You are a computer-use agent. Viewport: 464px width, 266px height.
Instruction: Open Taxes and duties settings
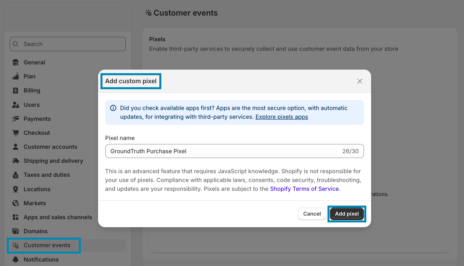(46, 175)
